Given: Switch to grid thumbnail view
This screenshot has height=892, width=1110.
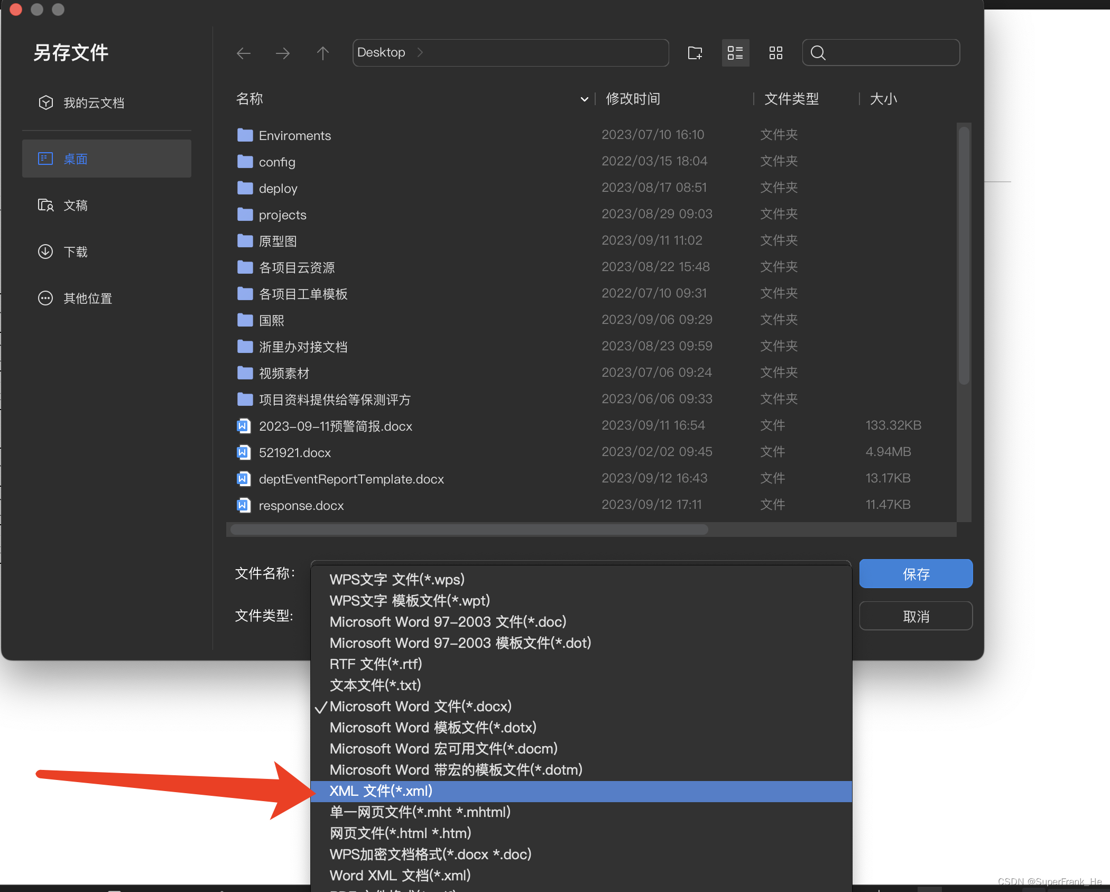Looking at the screenshot, I should pos(775,53).
